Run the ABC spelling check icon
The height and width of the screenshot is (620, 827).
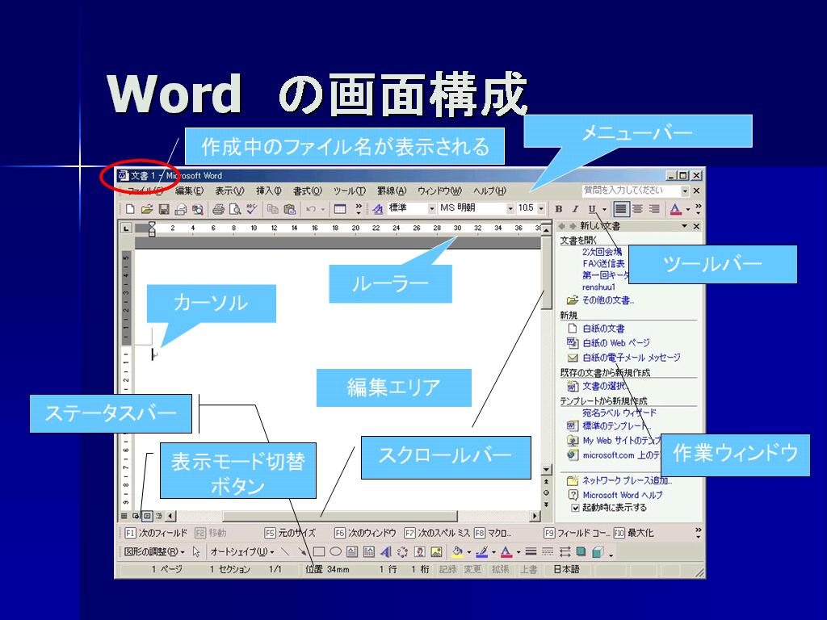[252, 209]
